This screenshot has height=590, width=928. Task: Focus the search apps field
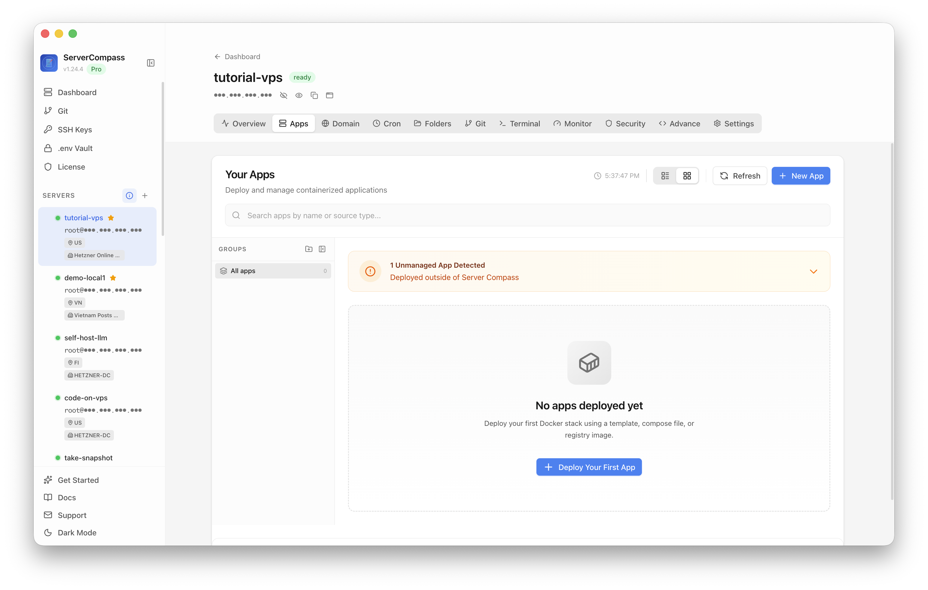coord(528,215)
